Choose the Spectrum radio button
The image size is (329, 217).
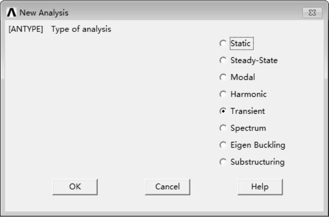(x=223, y=128)
